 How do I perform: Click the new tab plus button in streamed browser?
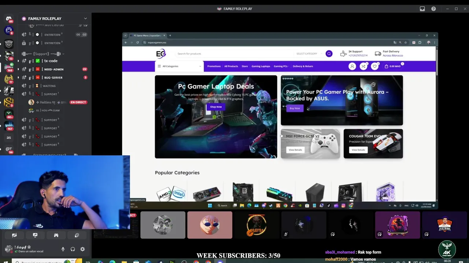[x=170, y=35]
